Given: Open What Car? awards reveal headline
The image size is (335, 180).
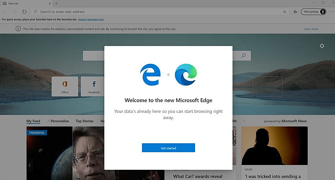Looking at the screenshot, I should click(x=198, y=177).
